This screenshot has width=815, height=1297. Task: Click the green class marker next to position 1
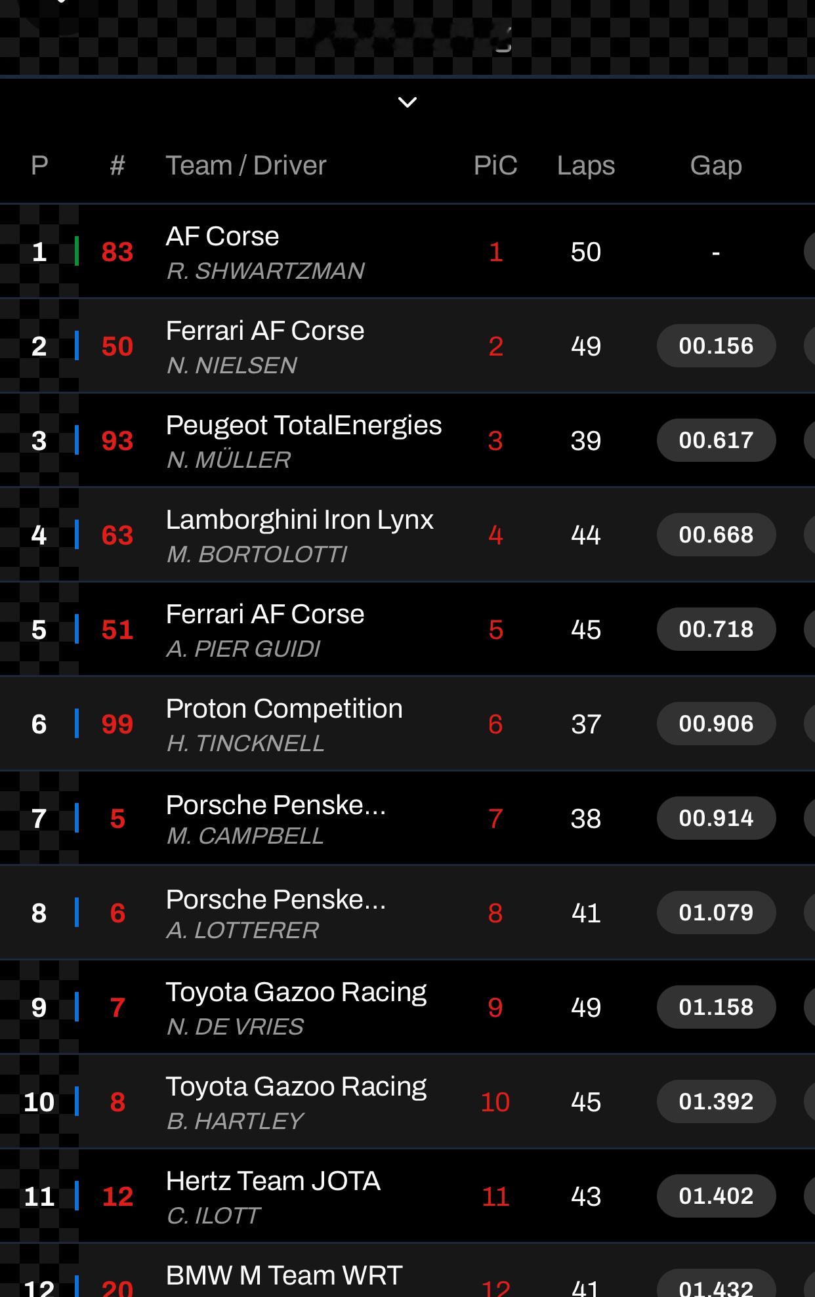tap(77, 251)
